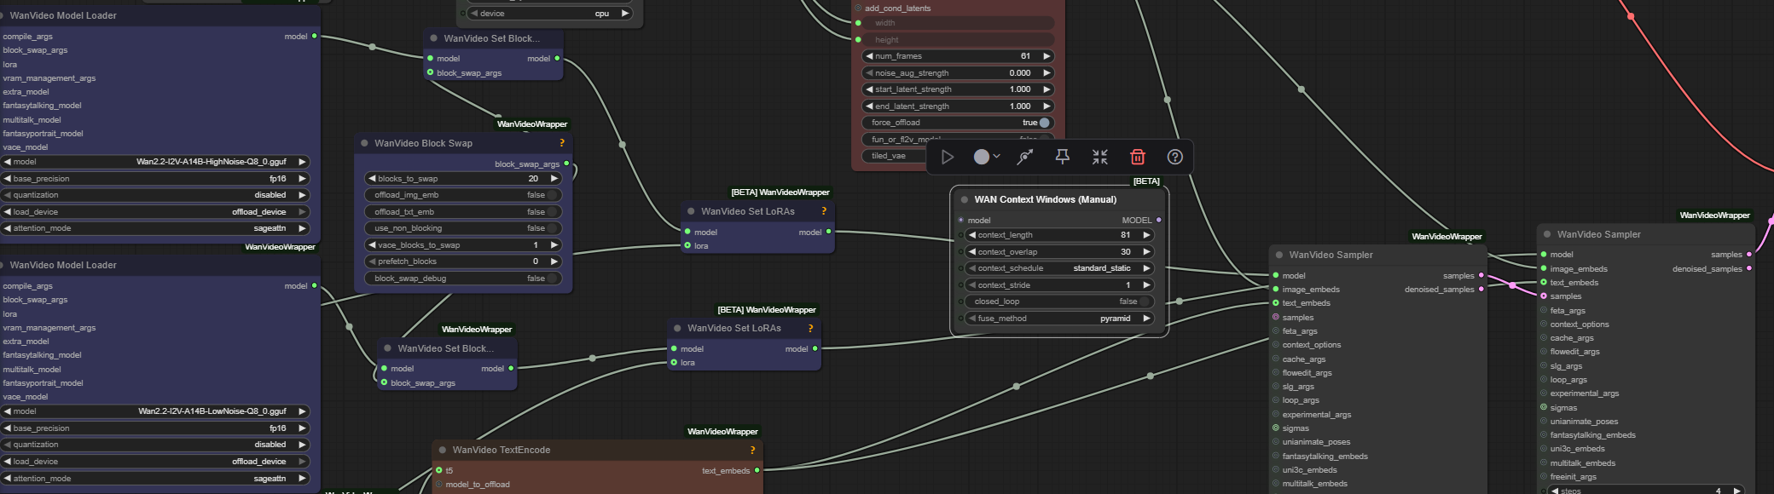
Task: Click model input port on WAN Context Windows
Action: click(x=960, y=220)
